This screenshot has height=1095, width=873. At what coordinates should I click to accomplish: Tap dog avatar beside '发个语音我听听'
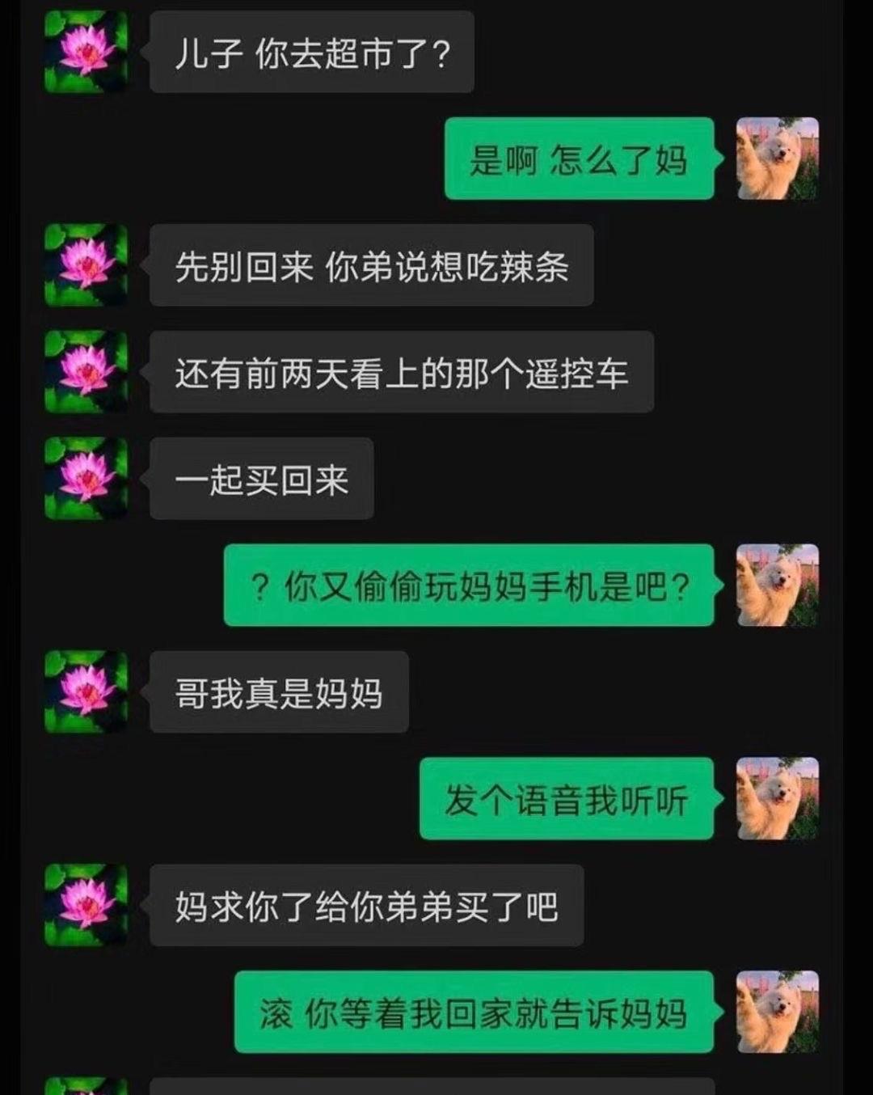[778, 799]
